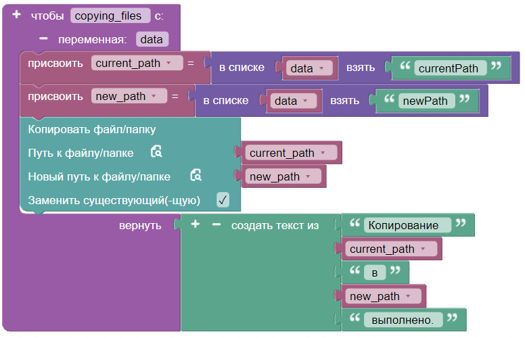The width and height of the screenshot is (525, 338).
Task: Open data dropdown in the currentPath list row
Action: coord(308,68)
